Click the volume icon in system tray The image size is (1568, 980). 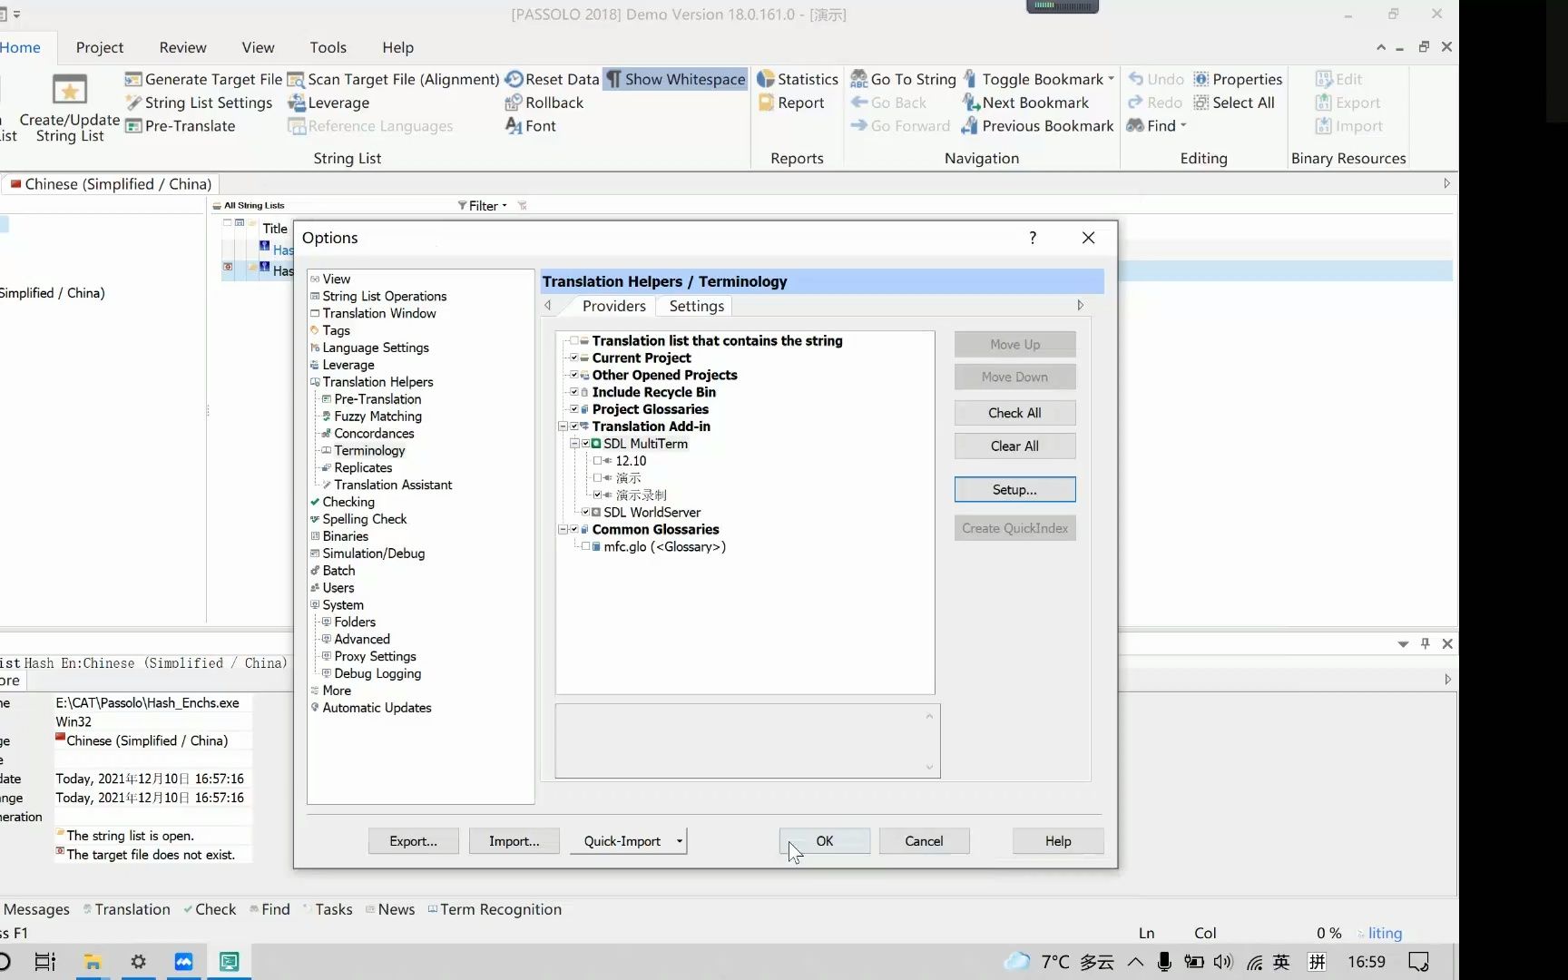[1223, 962]
